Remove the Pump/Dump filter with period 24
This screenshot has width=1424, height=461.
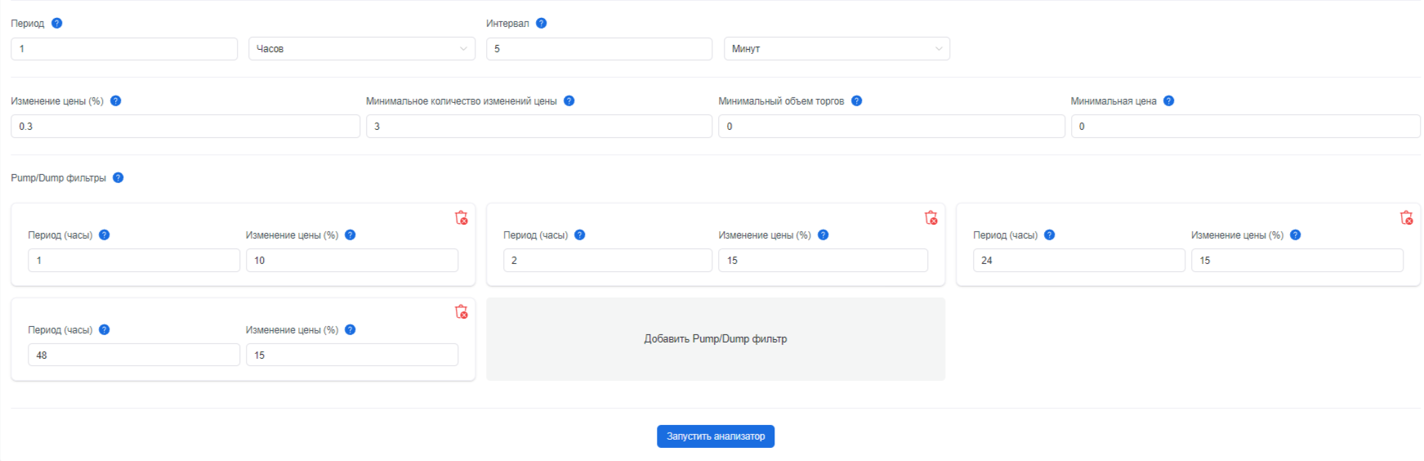[1406, 217]
